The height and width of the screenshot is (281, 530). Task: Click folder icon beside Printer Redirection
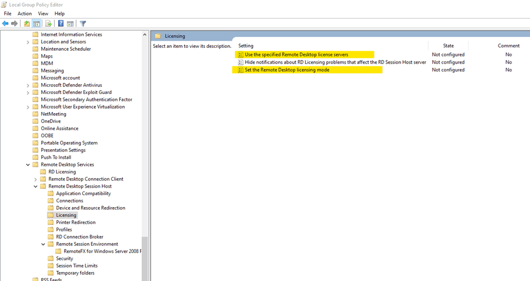click(x=51, y=222)
